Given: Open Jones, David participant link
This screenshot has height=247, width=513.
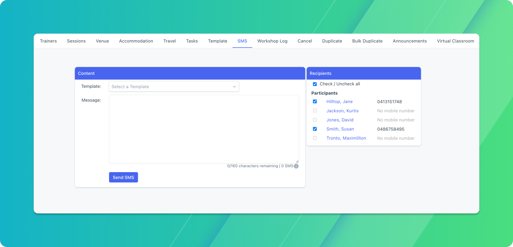Looking at the screenshot, I should pos(340,120).
